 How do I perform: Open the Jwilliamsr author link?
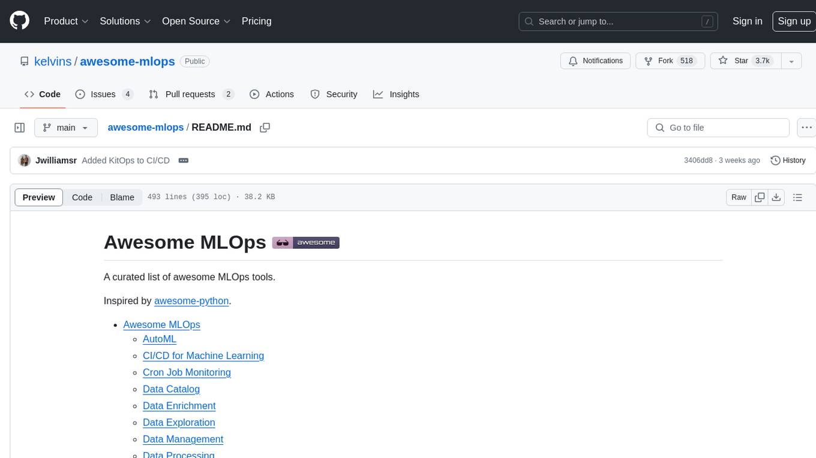(x=56, y=161)
